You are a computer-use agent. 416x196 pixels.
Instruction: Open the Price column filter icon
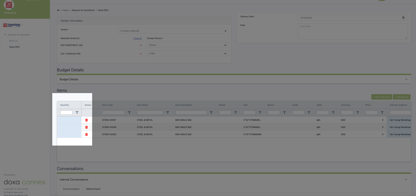[x=382, y=113]
